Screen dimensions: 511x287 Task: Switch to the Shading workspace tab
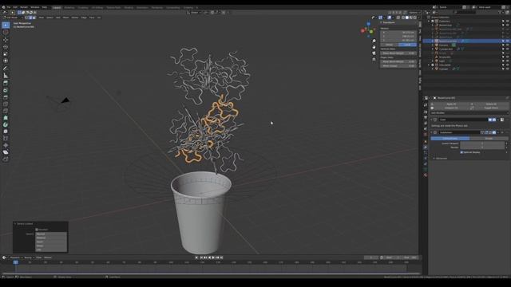click(x=129, y=7)
